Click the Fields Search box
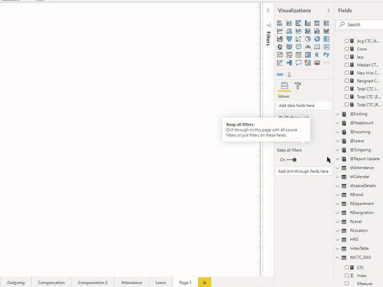 pyautogui.click(x=359, y=25)
